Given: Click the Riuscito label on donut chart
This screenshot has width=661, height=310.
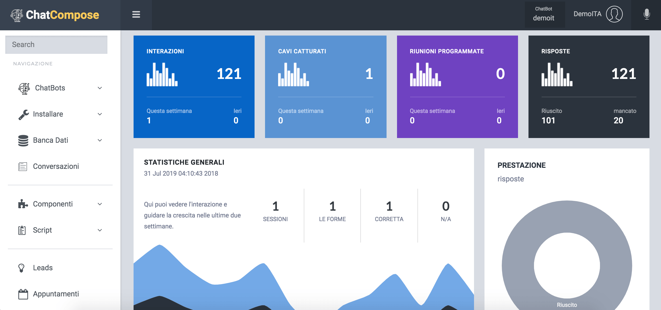Looking at the screenshot, I should (x=567, y=305).
